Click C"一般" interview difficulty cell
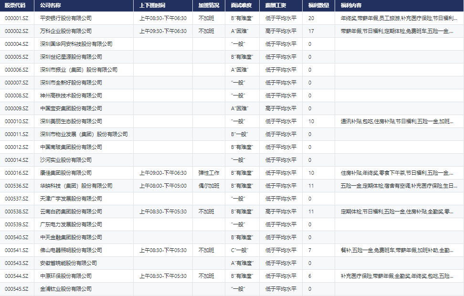 pos(239,250)
